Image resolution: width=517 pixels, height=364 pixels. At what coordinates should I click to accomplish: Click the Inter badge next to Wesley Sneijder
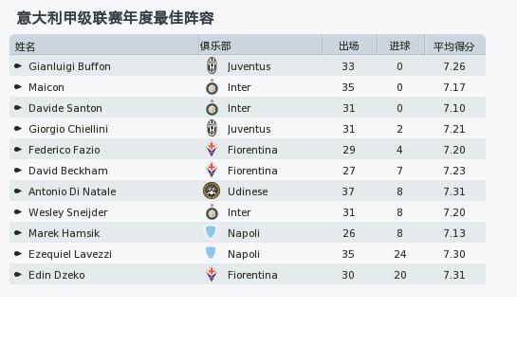212,212
